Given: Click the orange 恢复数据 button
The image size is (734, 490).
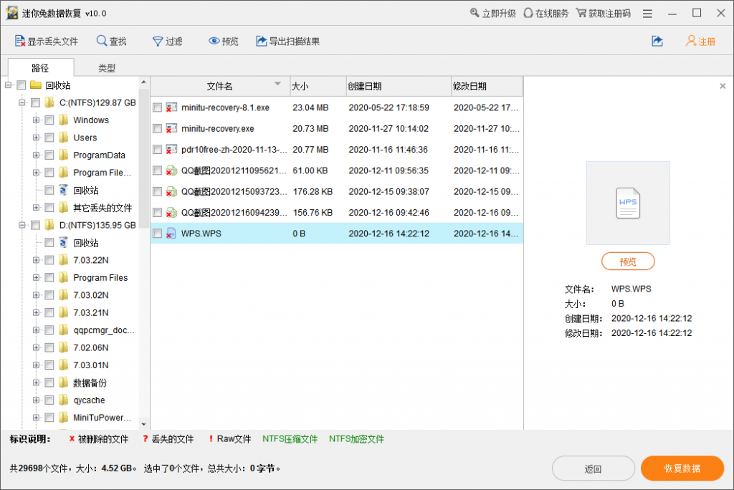Looking at the screenshot, I should (682, 468).
